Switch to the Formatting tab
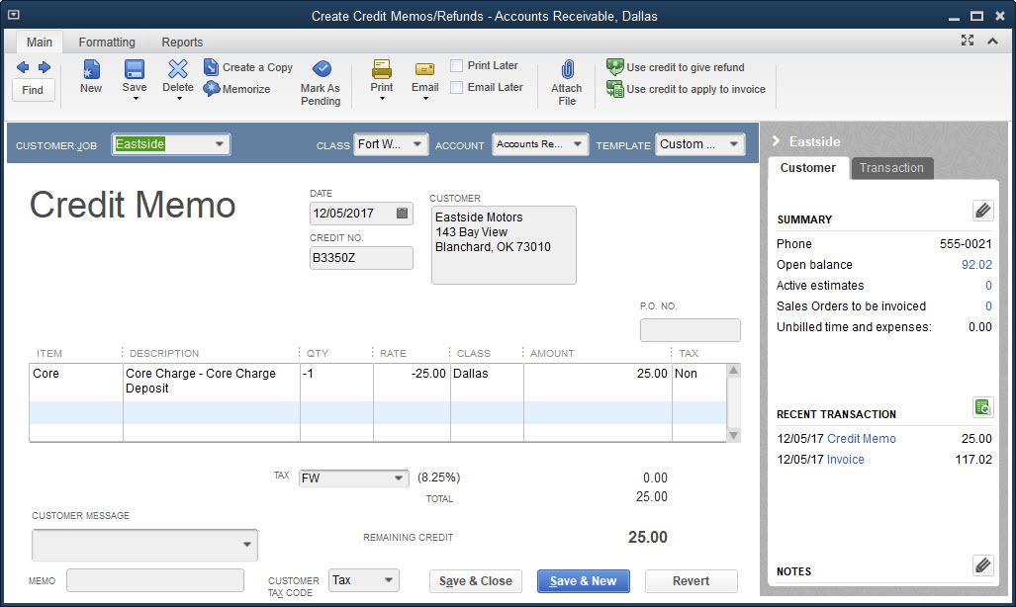The image size is (1016, 607). click(x=107, y=42)
